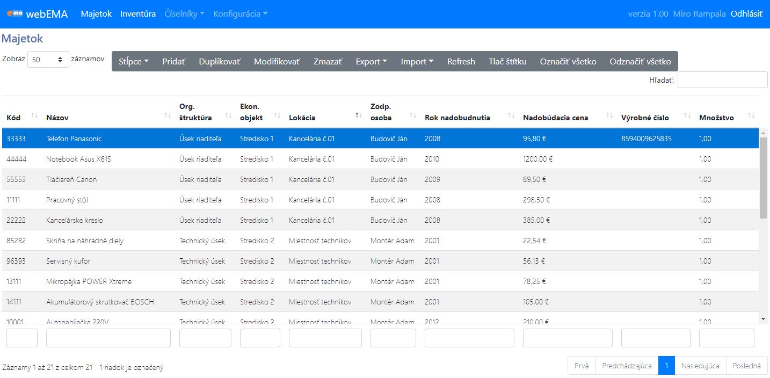Image resolution: width=770 pixels, height=378 pixels.
Task: Open the Stĺpce columns dropdown
Action: (x=134, y=61)
